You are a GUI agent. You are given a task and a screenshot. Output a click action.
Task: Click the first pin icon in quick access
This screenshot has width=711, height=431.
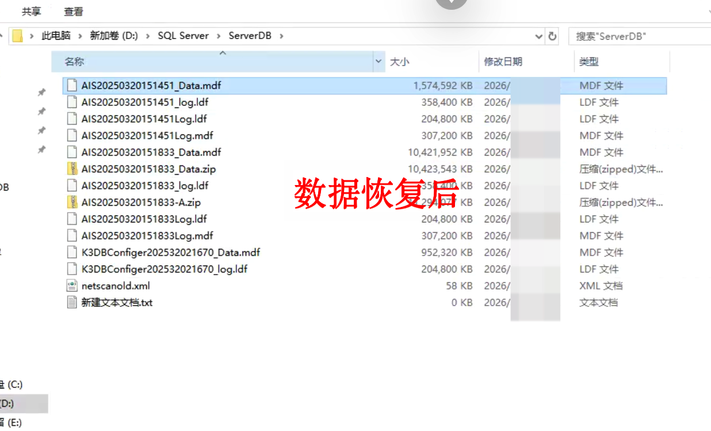(41, 92)
